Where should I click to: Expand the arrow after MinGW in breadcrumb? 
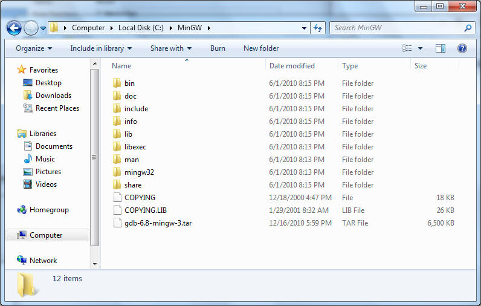(209, 28)
